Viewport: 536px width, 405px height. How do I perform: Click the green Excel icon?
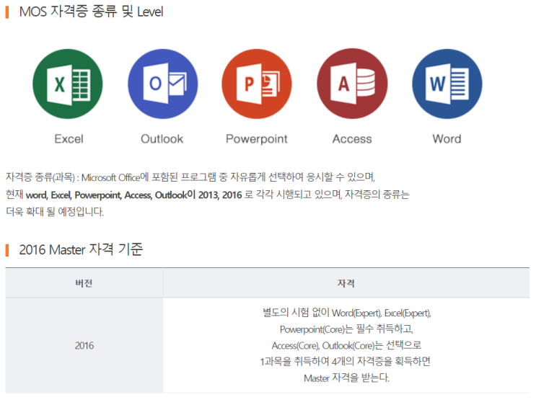tap(68, 84)
